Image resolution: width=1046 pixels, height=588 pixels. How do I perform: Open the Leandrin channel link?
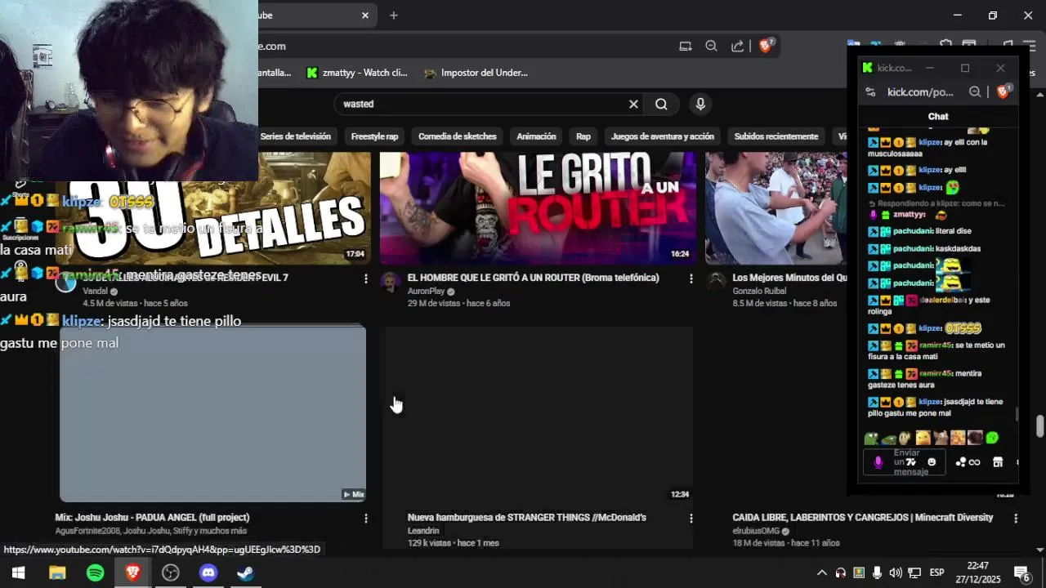423,530
